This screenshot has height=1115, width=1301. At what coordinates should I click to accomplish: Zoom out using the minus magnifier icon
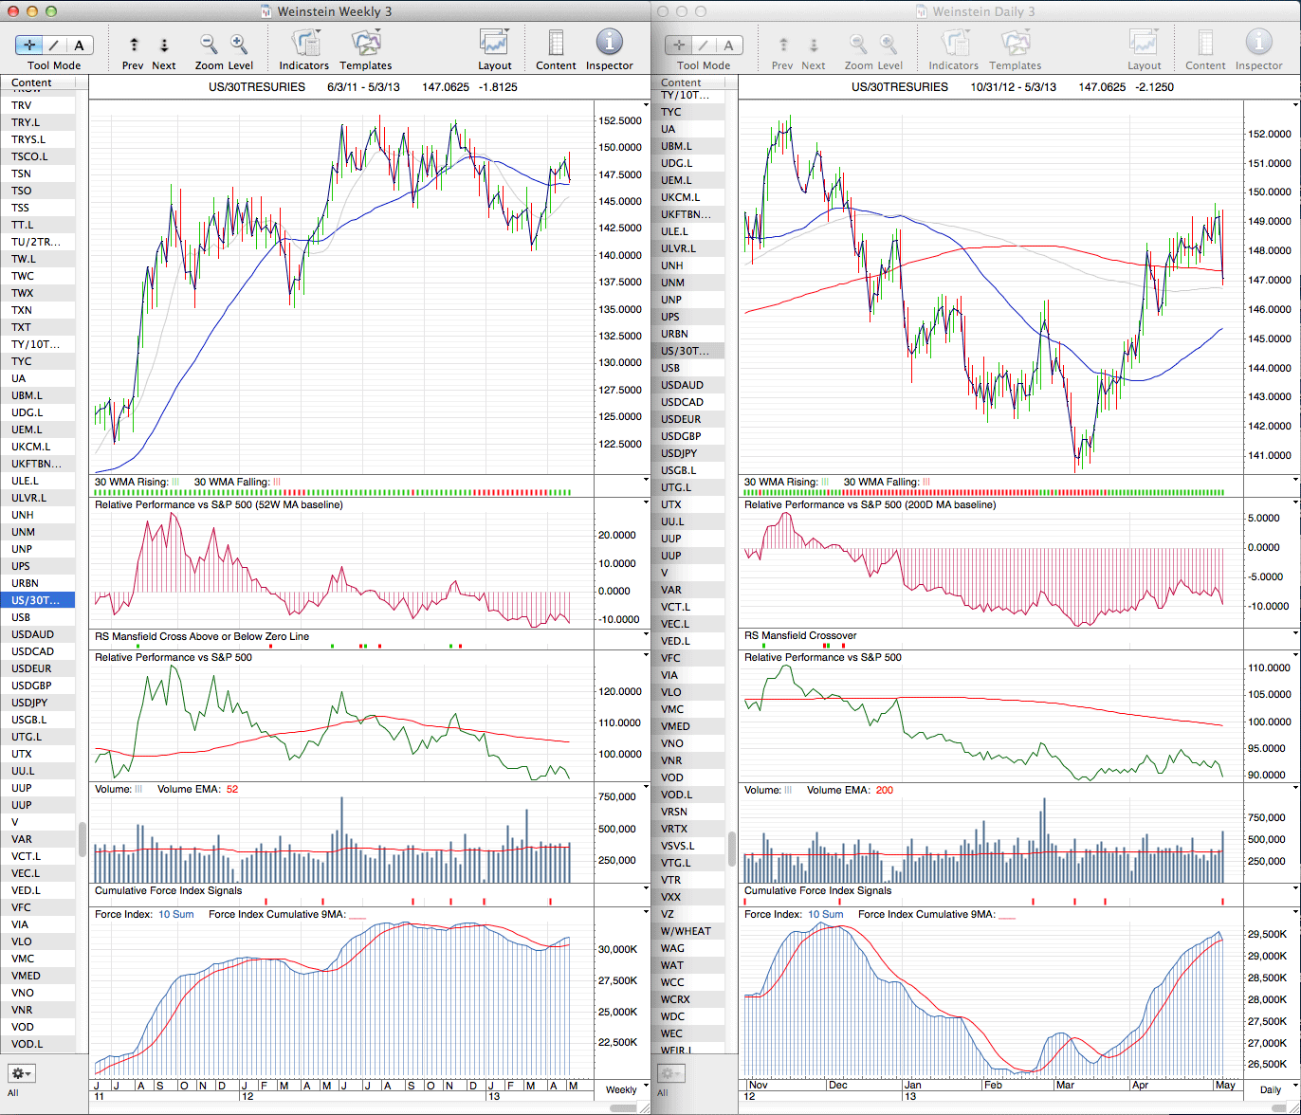[x=209, y=45]
